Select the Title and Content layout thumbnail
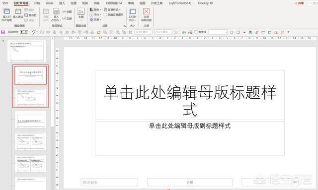 30,98
